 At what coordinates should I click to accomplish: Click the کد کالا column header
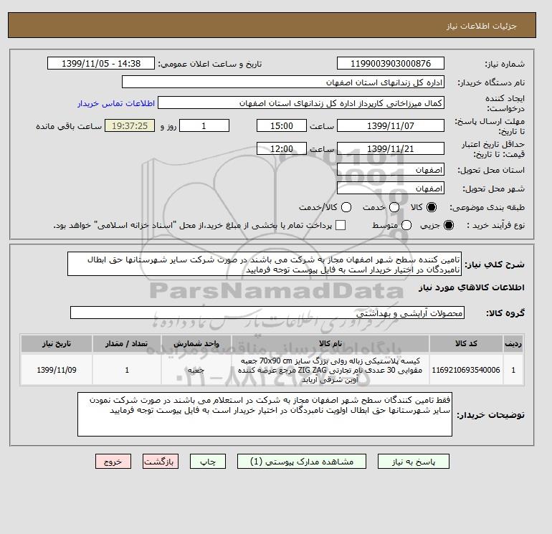[466, 343]
